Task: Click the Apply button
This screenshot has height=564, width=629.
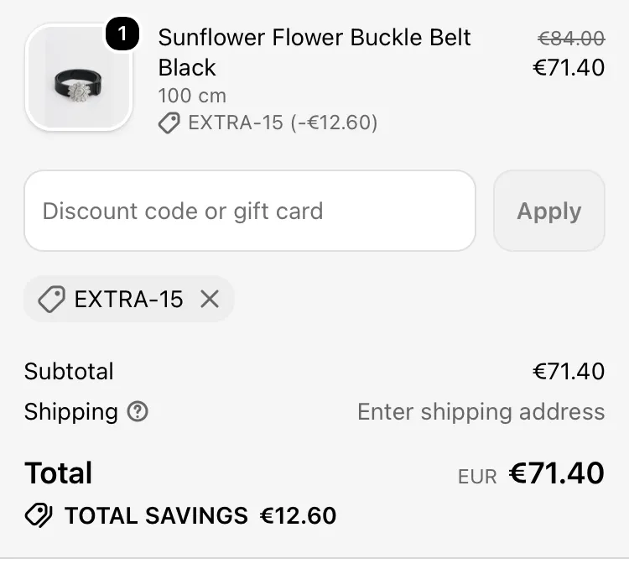Action: (549, 211)
